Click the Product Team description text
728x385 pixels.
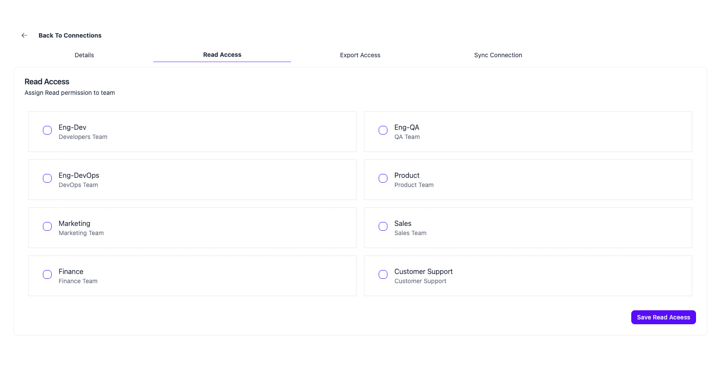414,185
